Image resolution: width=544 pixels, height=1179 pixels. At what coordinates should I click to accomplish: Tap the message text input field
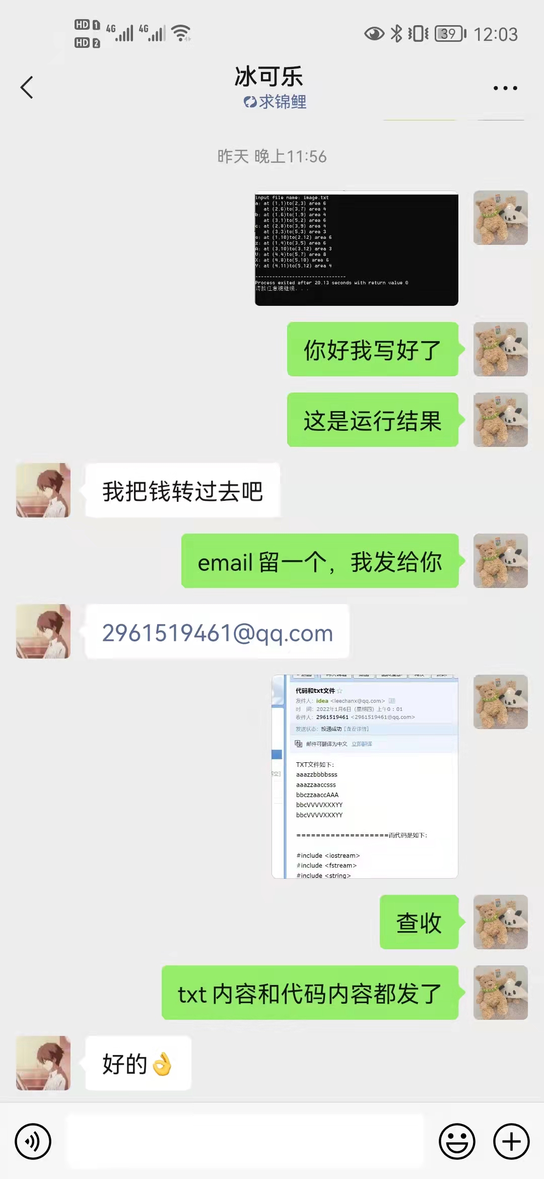click(x=246, y=1141)
